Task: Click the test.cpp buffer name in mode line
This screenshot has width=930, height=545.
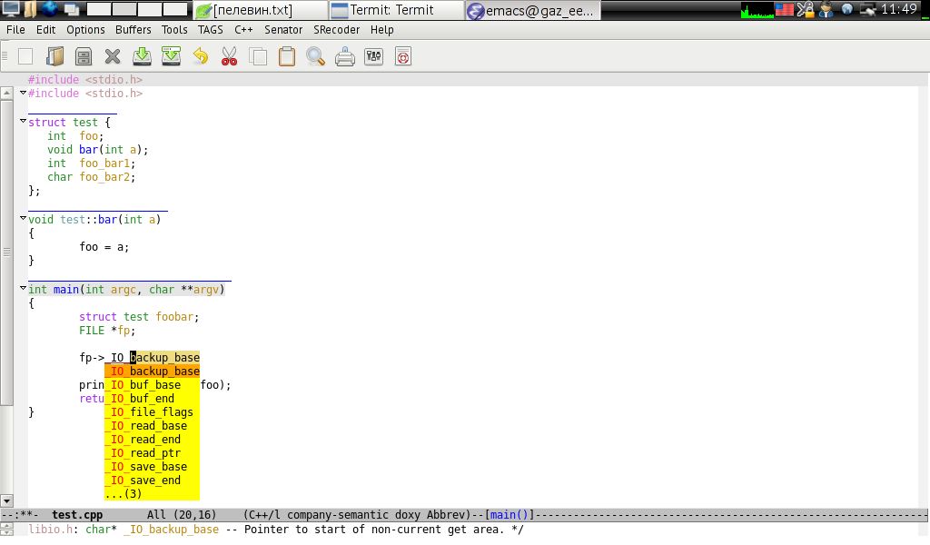Action: tap(77, 515)
